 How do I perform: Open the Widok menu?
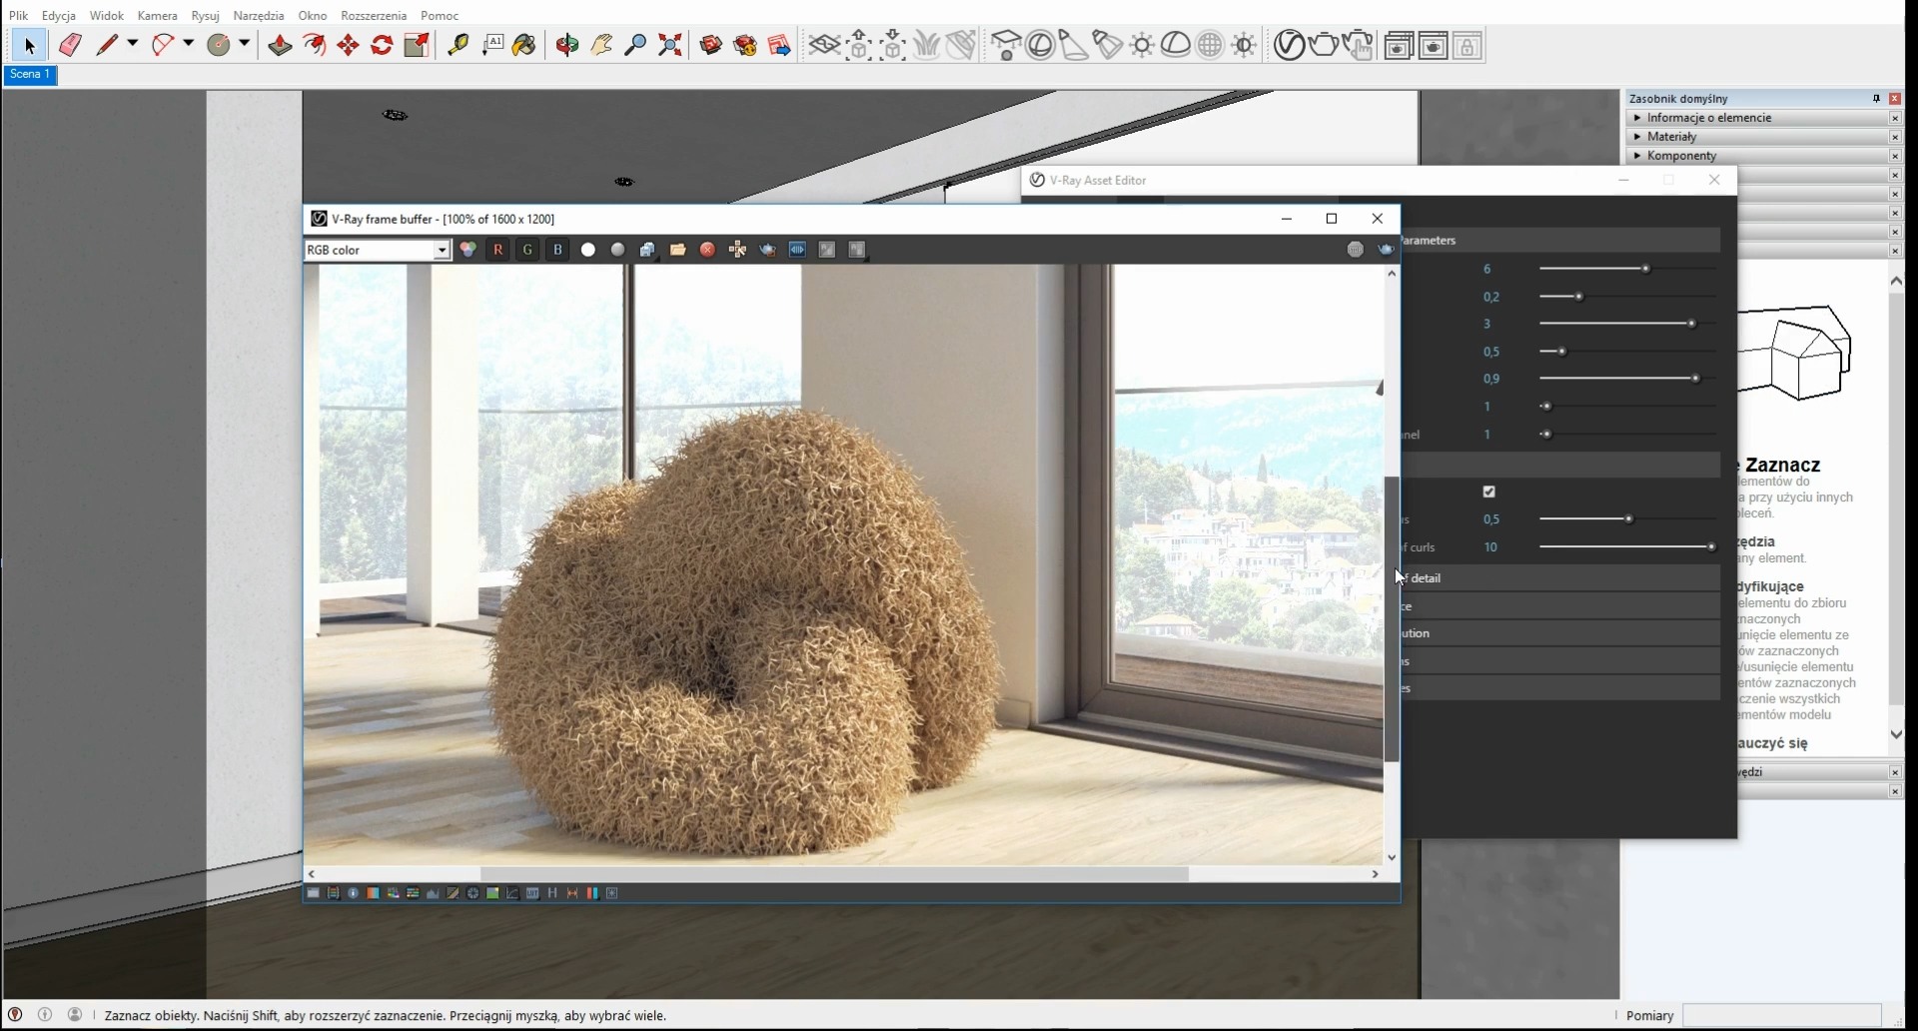pos(107,15)
